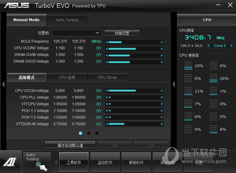Increase CPU VCCSA Voltage with right arrow
This screenshot has width=236, height=173.
pos(162,91)
